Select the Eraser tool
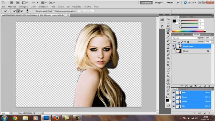 click(168, 55)
